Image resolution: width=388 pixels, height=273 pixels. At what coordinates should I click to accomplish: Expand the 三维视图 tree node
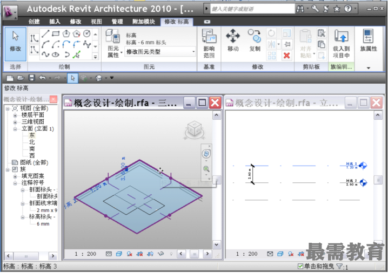[15, 122]
